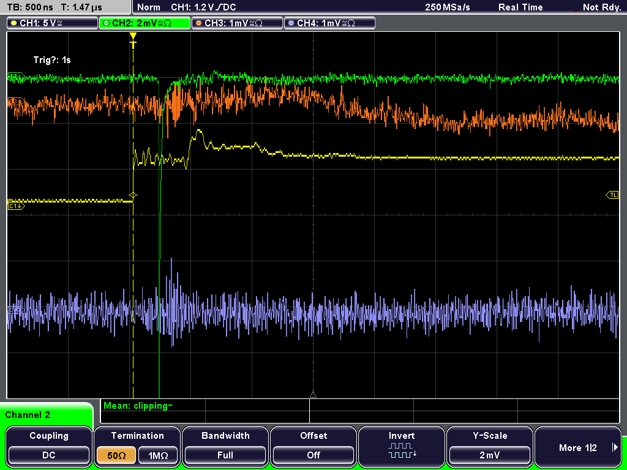Click the orange CH3 color dot
Screen dimensions: 627x470
tap(199, 23)
